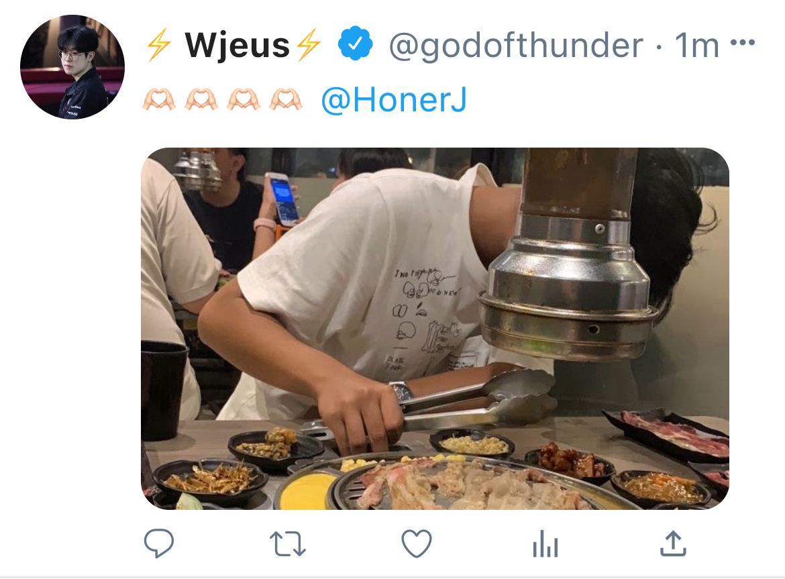Open the @godofthunder handle link
The image size is (785, 579).
click(x=516, y=46)
